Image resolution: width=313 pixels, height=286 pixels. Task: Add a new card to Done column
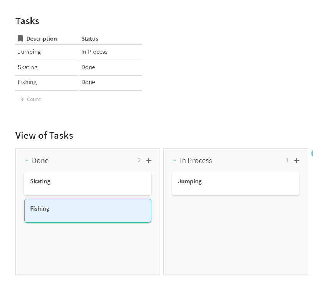pyautogui.click(x=149, y=161)
